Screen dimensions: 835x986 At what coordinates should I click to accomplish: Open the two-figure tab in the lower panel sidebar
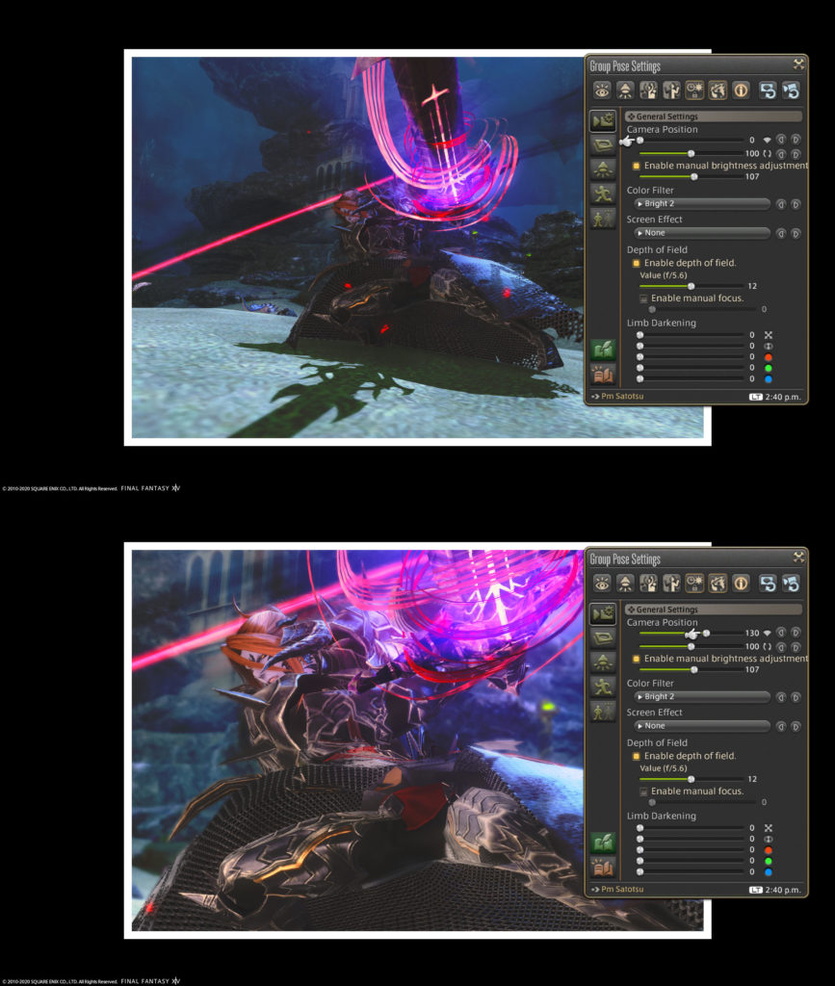click(x=603, y=711)
